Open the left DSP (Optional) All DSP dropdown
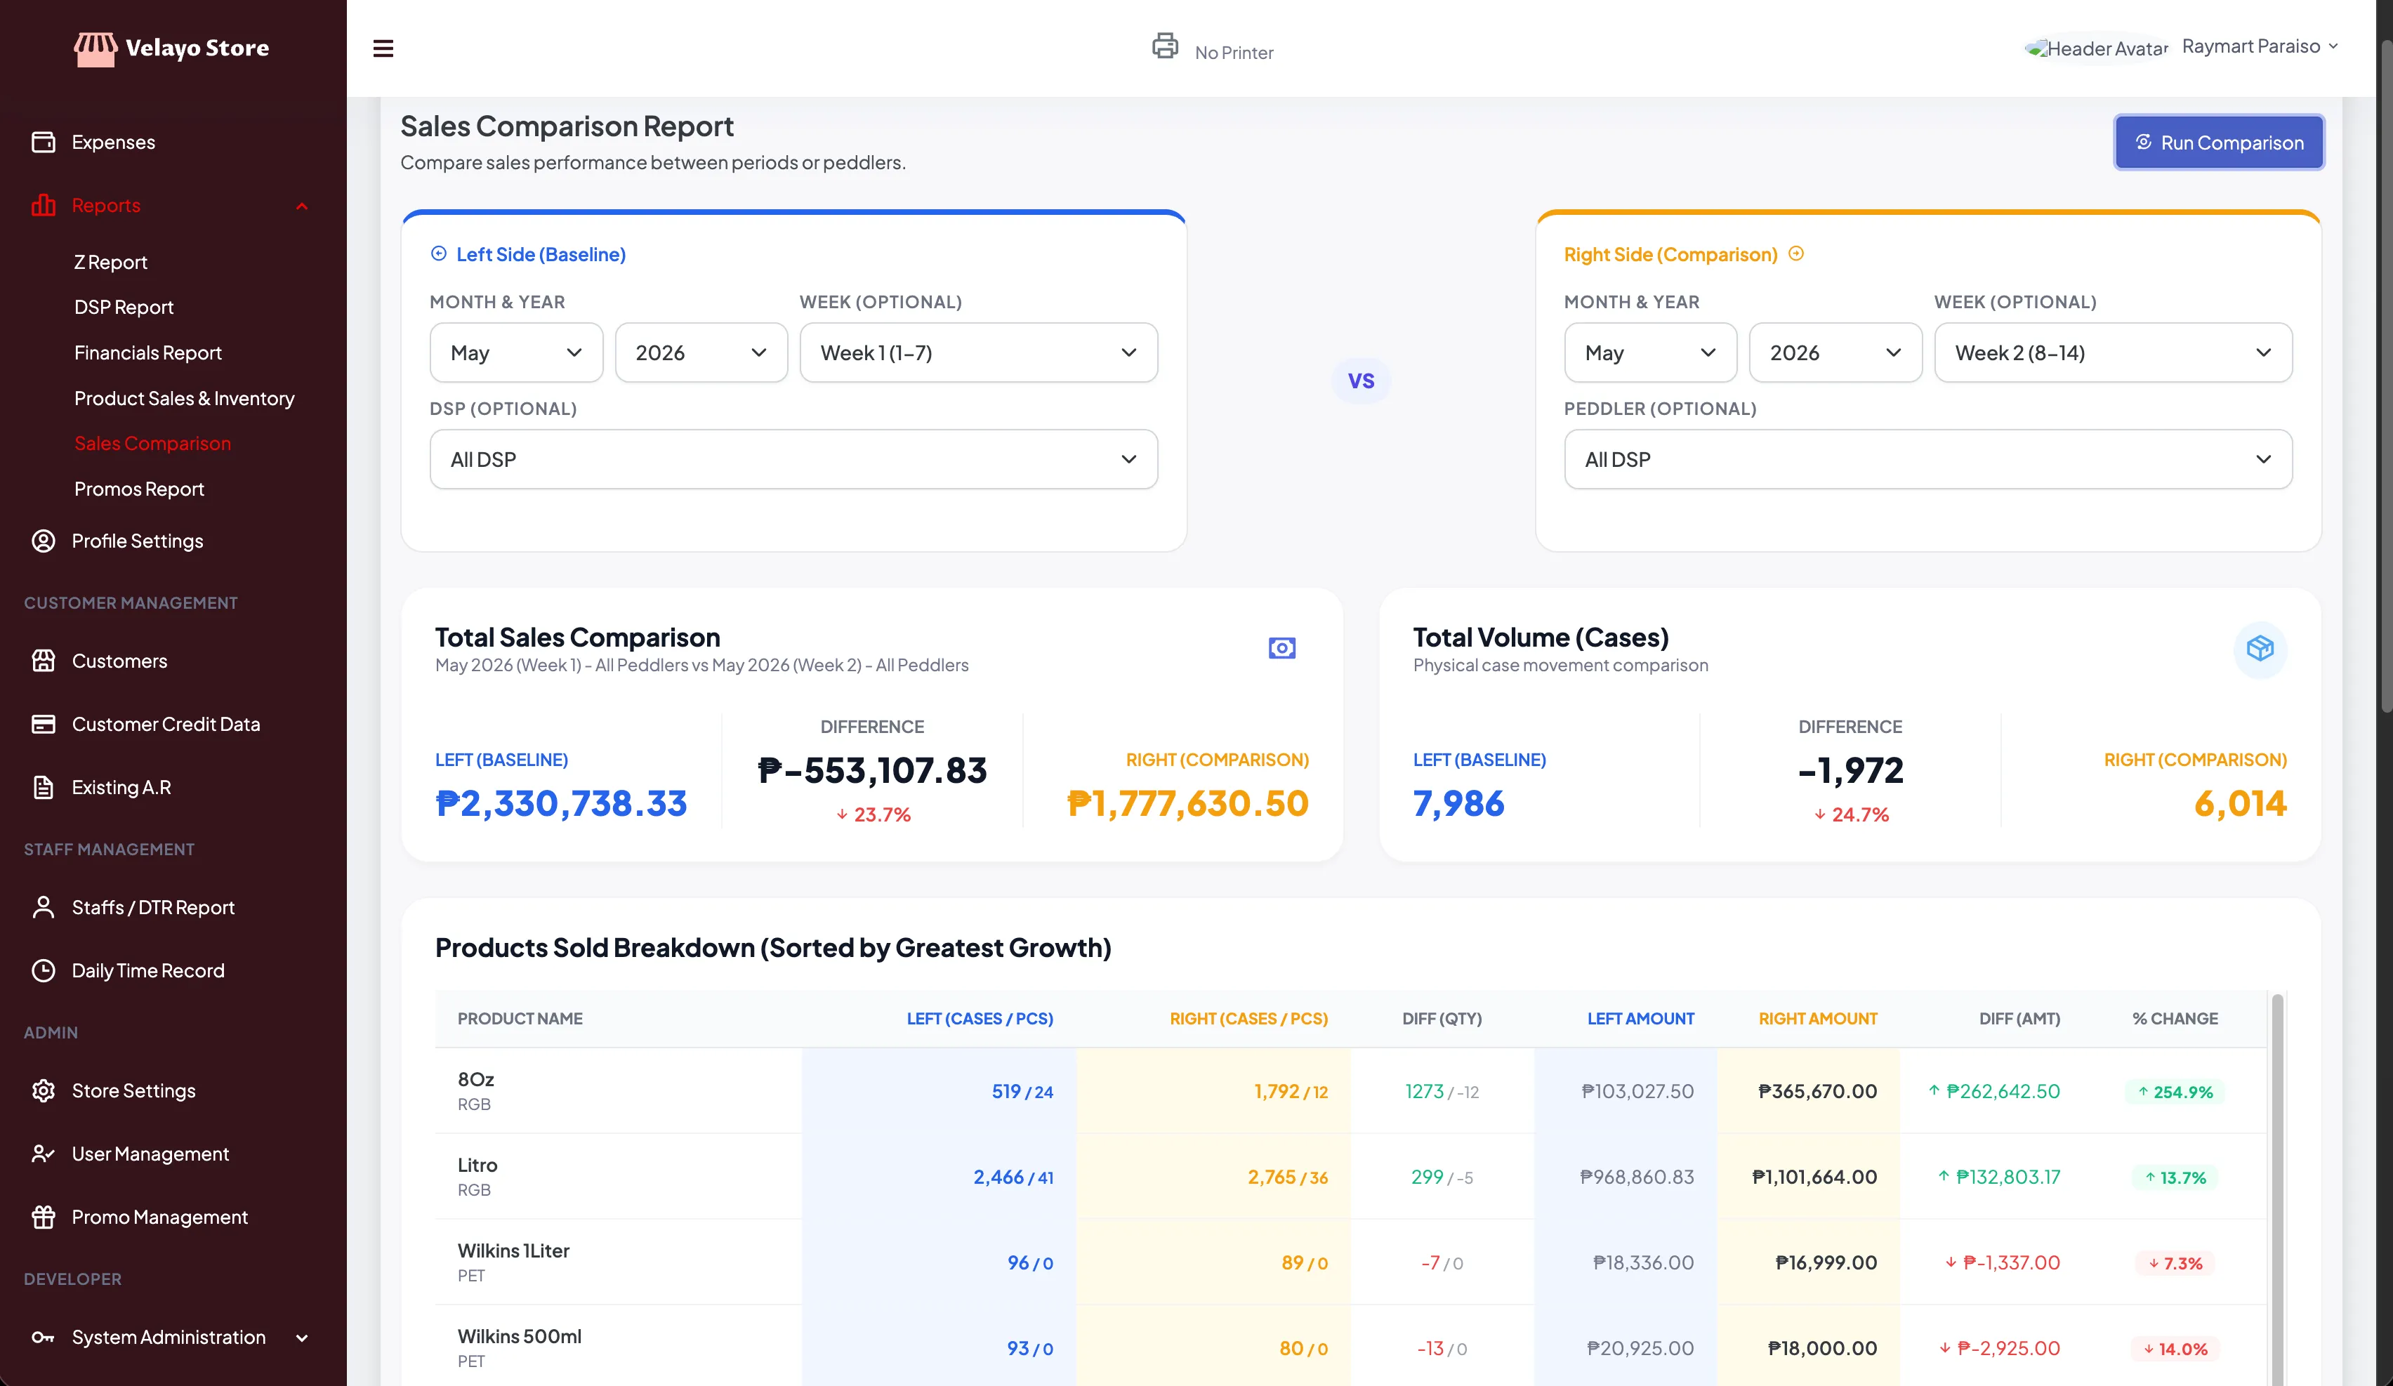This screenshot has height=1386, width=2393. pos(794,459)
